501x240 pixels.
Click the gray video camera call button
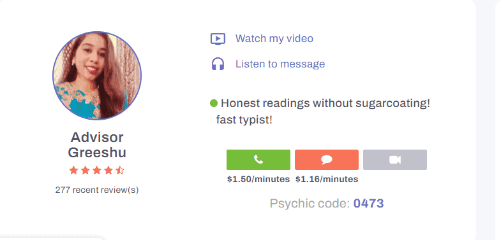395,160
